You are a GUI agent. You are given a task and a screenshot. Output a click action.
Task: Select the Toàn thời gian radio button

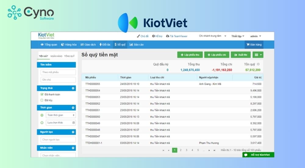[42, 115]
